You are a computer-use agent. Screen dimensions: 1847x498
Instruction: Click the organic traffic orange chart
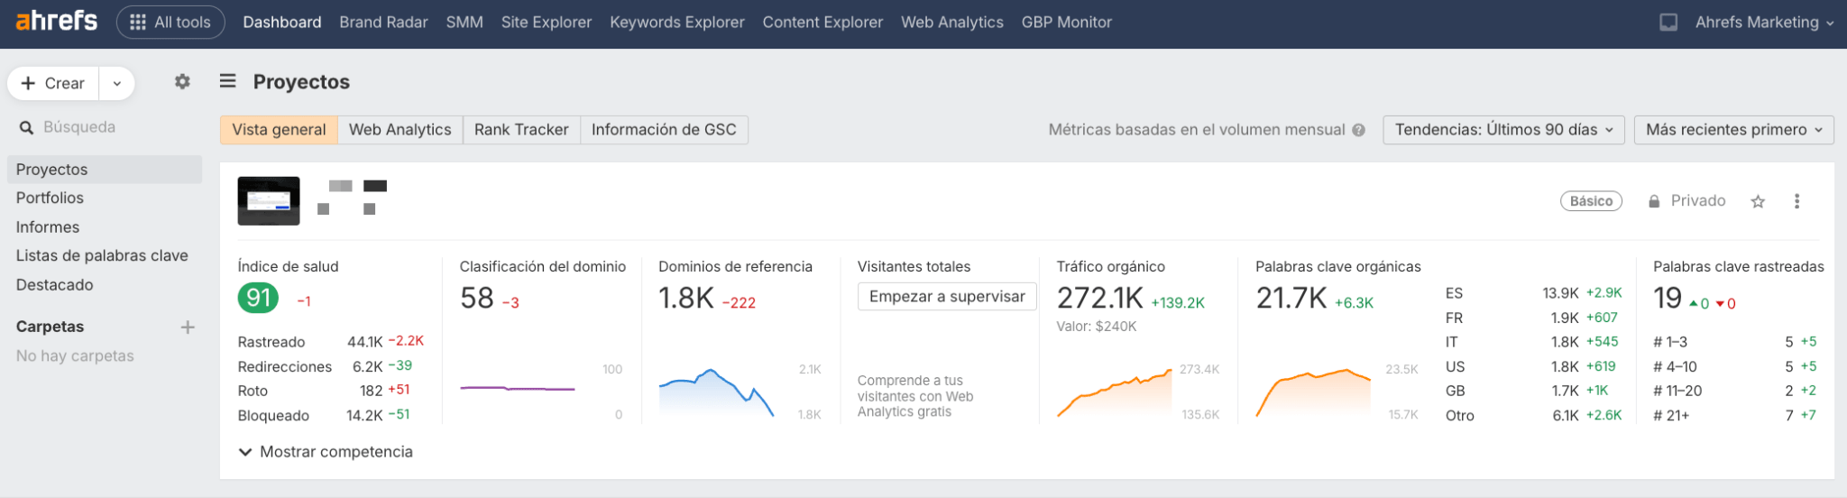coord(1115,392)
